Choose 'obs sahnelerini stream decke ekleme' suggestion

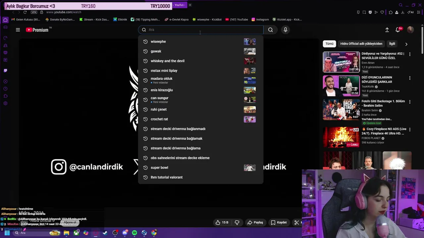click(201, 158)
